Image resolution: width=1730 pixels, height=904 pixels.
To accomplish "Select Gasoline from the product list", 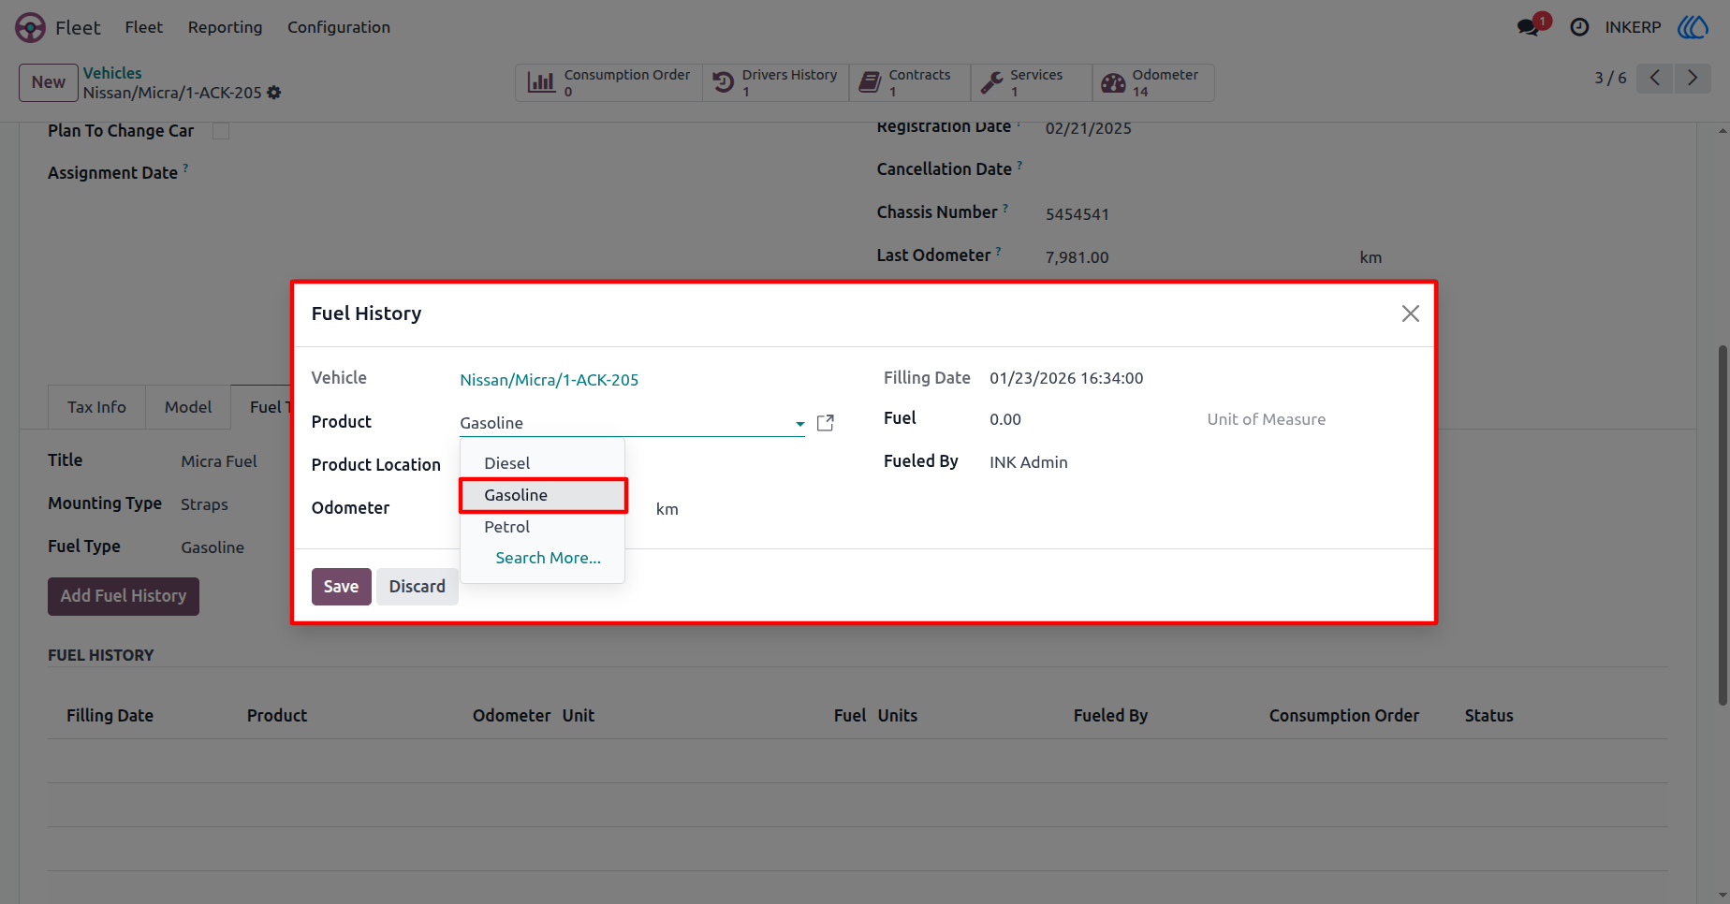I will click(x=543, y=495).
